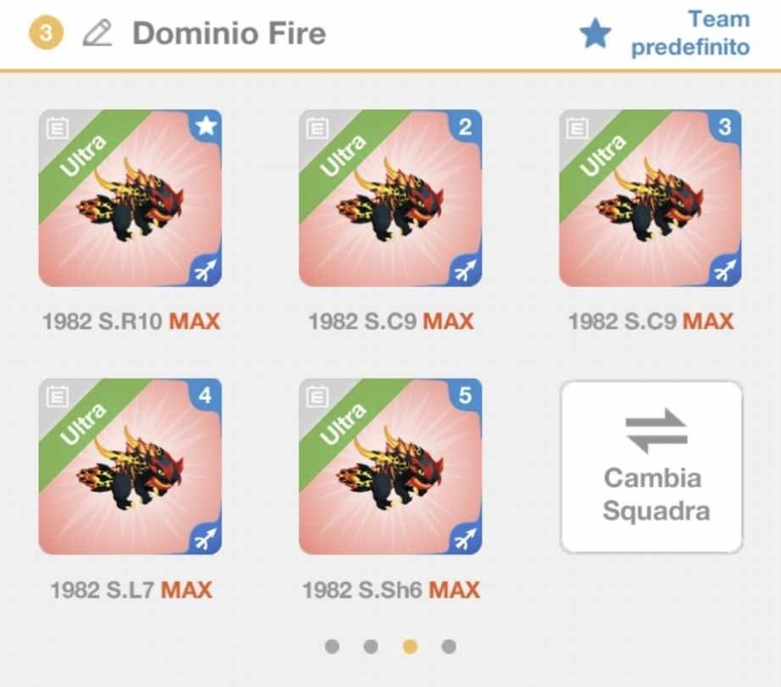Go to the fourth page dot
Screen dimensions: 781x687
pyautogui.click(x=449, y=646)
